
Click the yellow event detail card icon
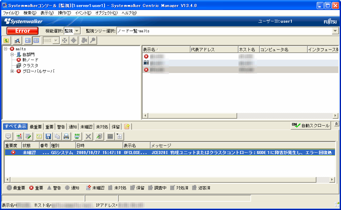(x=39, y=136)
